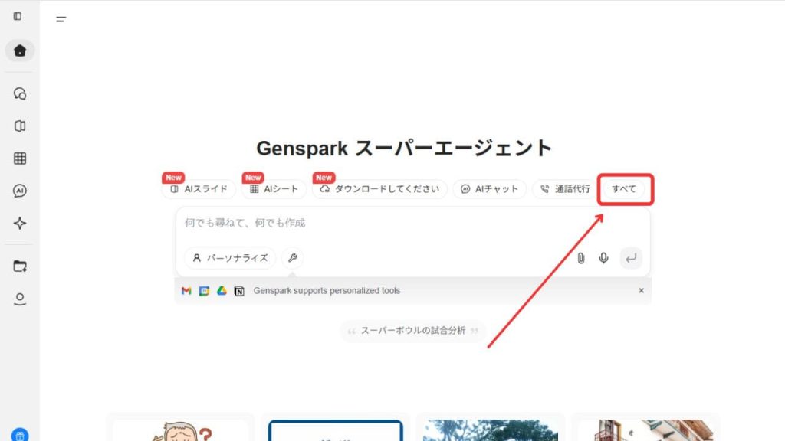785x441 pixels.
Task: Go to the Home sidebar icon
Action: point(20,51)
